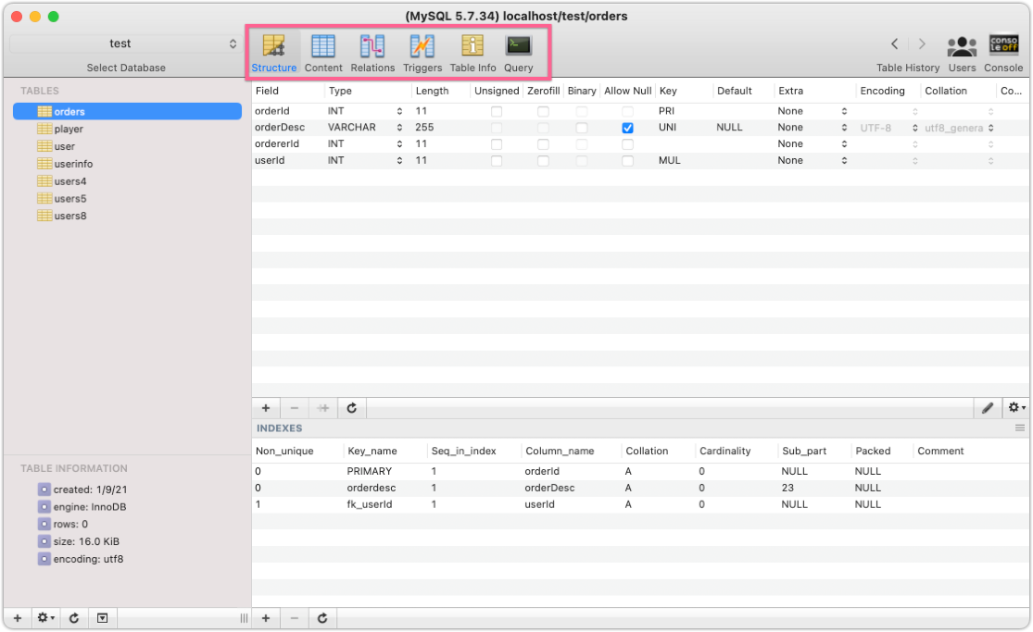The width and height of the screenshot is (1033, 632).
Task: Open the structure gear options menu
Action: pyautogui.click(x=1016, y=408)
